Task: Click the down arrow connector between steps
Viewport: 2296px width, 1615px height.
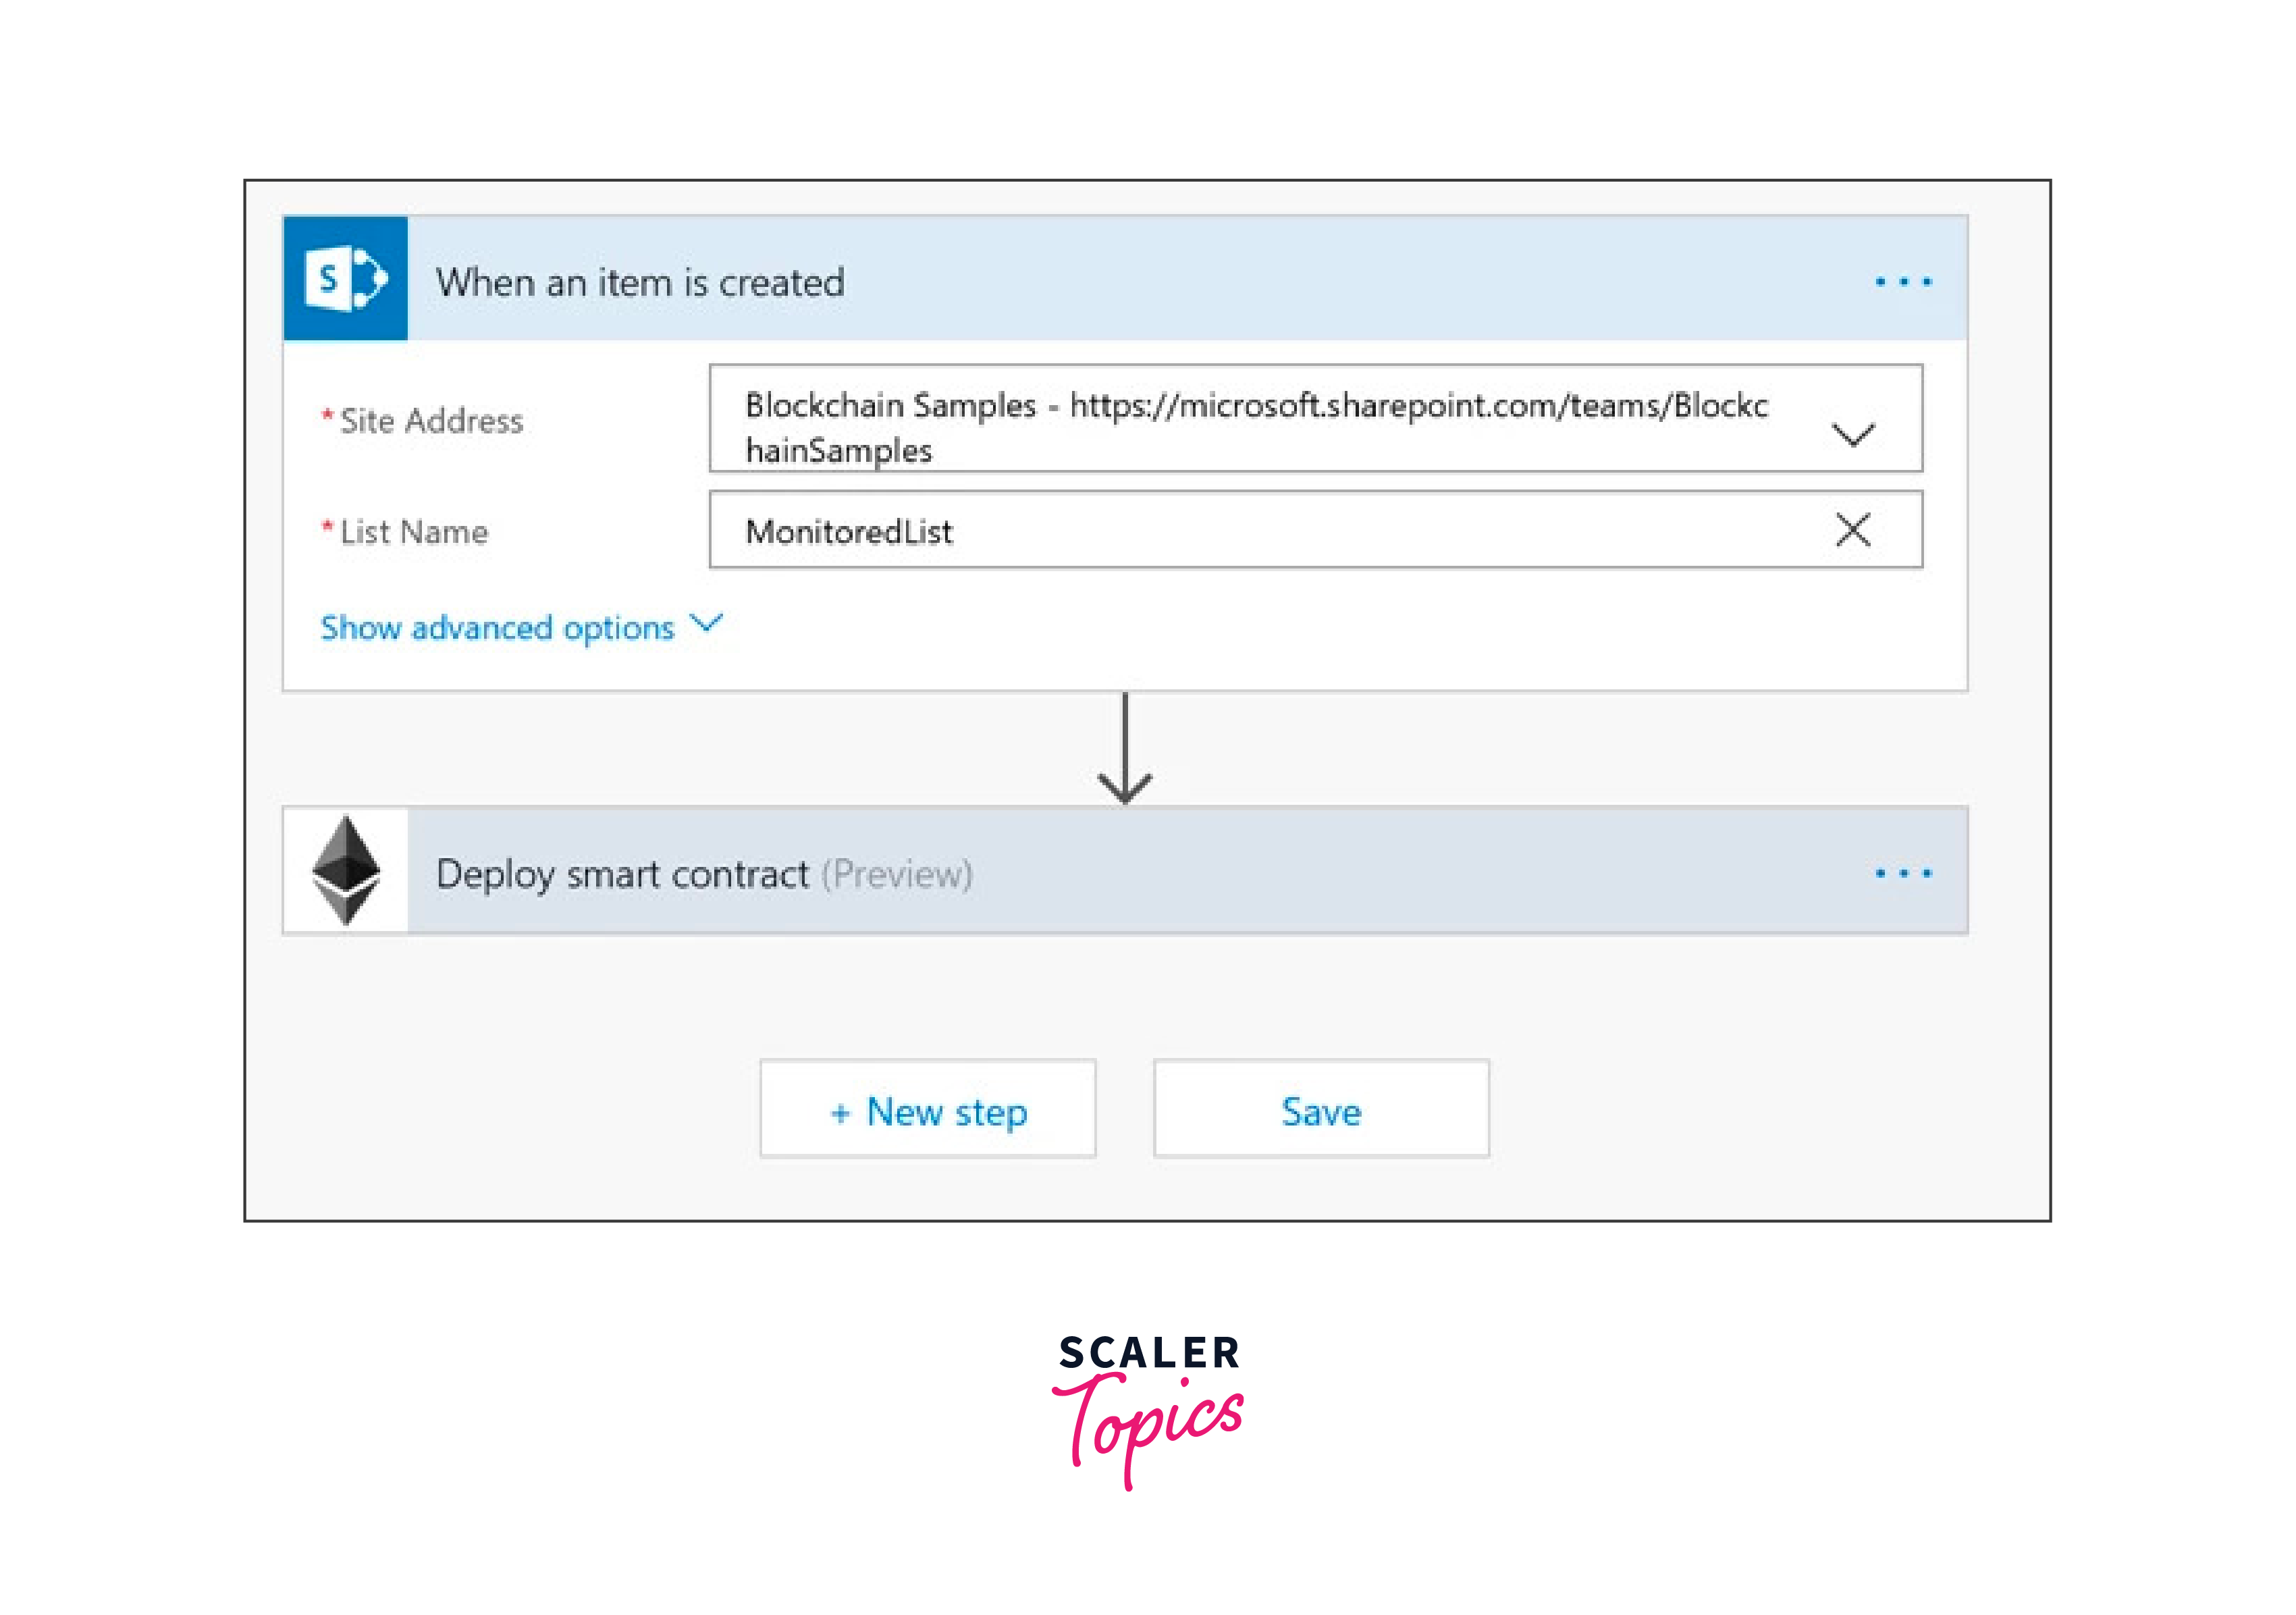Action: coord(1125,750)
